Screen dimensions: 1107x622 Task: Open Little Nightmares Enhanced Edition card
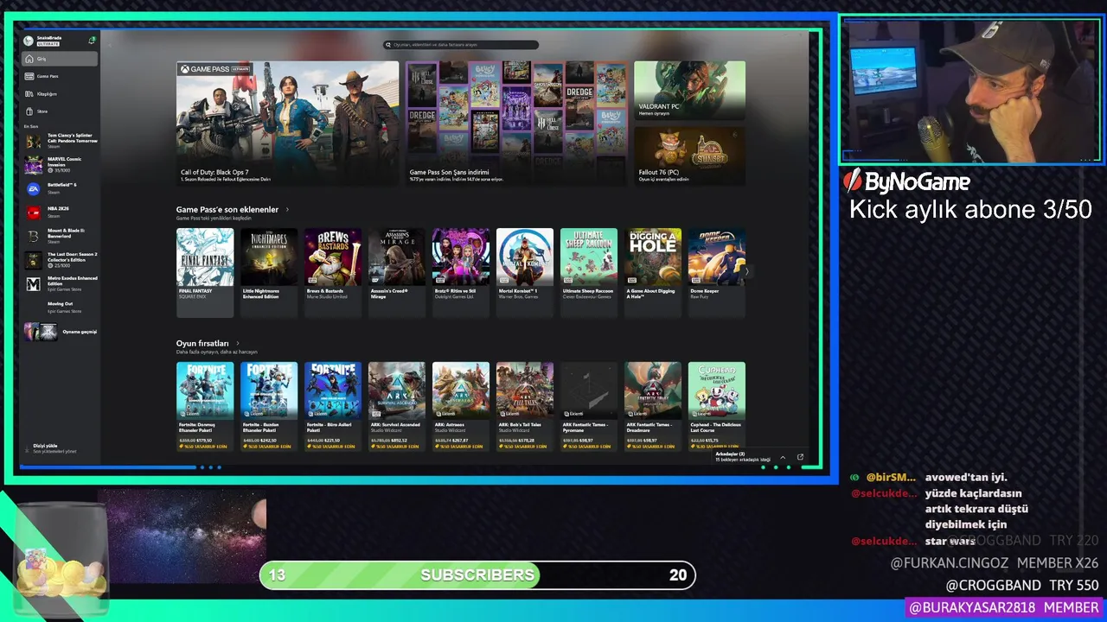click(269, 272)
